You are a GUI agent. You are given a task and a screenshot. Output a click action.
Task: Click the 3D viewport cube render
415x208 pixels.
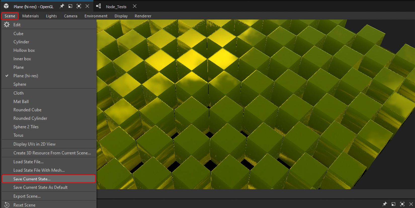pos(256,104)
